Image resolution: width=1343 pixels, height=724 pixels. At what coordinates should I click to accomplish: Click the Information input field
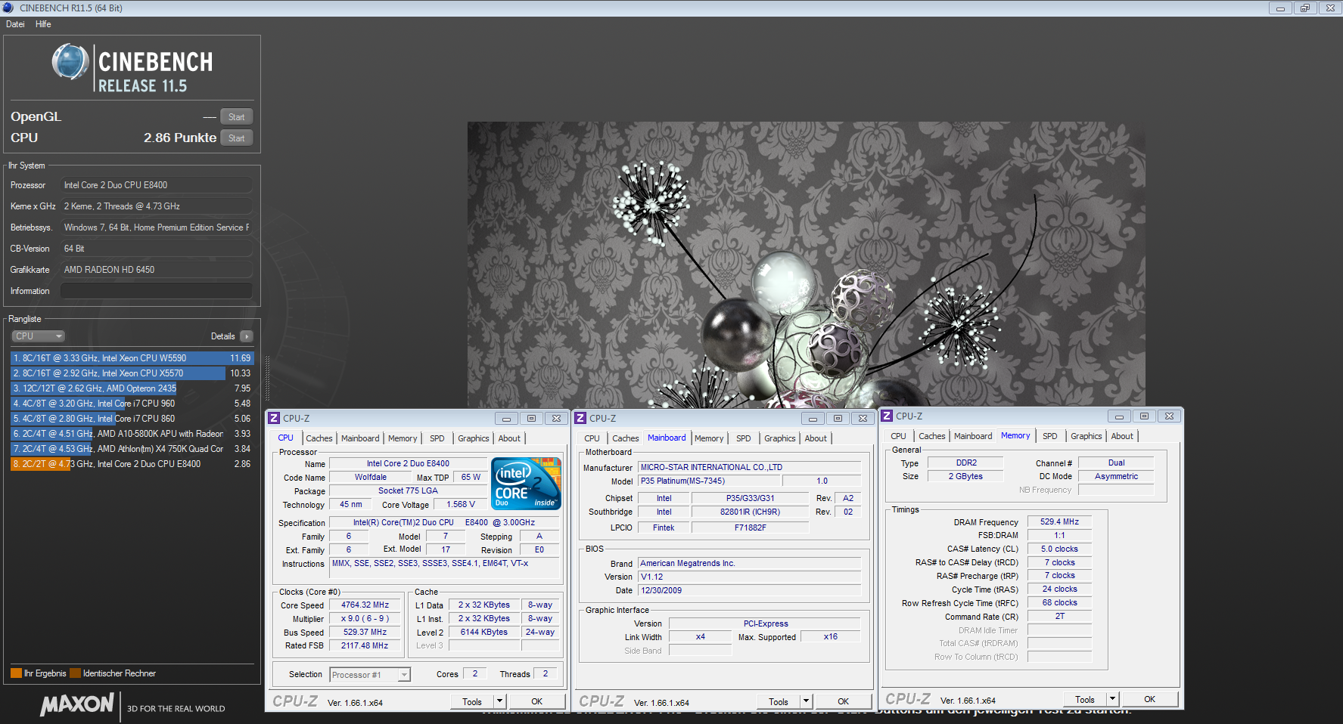[157, 291]
